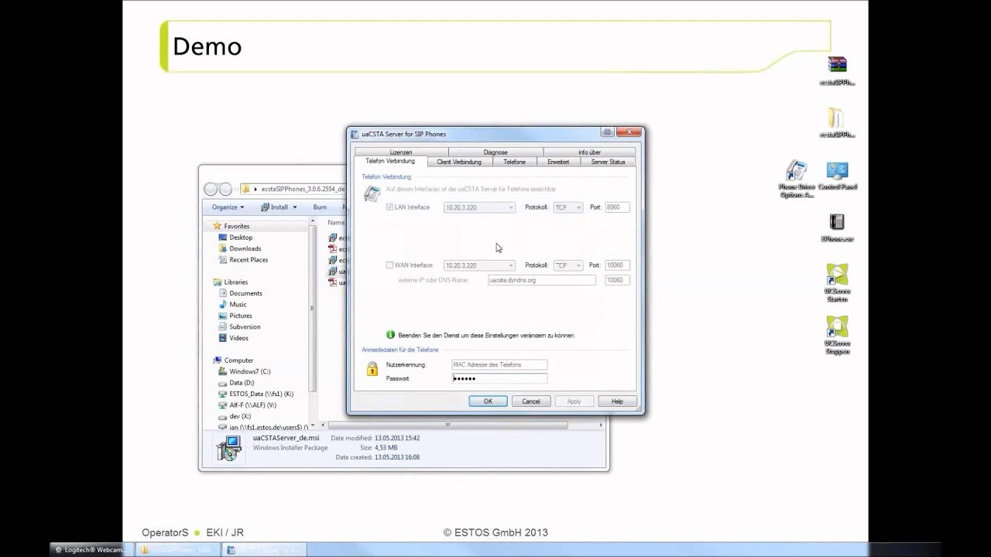Open Alf-F (V:) network drive

coord(252,405)
